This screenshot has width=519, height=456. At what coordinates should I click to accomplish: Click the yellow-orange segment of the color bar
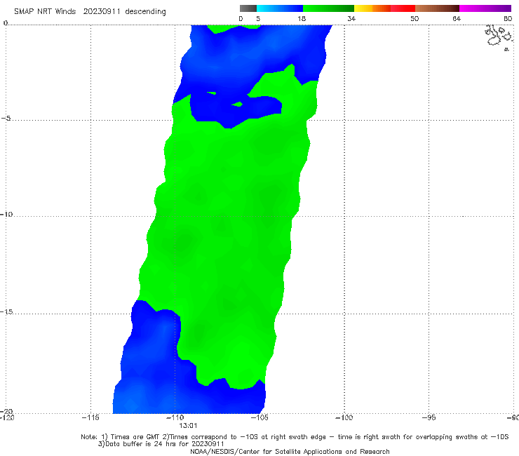pos(372,8)
